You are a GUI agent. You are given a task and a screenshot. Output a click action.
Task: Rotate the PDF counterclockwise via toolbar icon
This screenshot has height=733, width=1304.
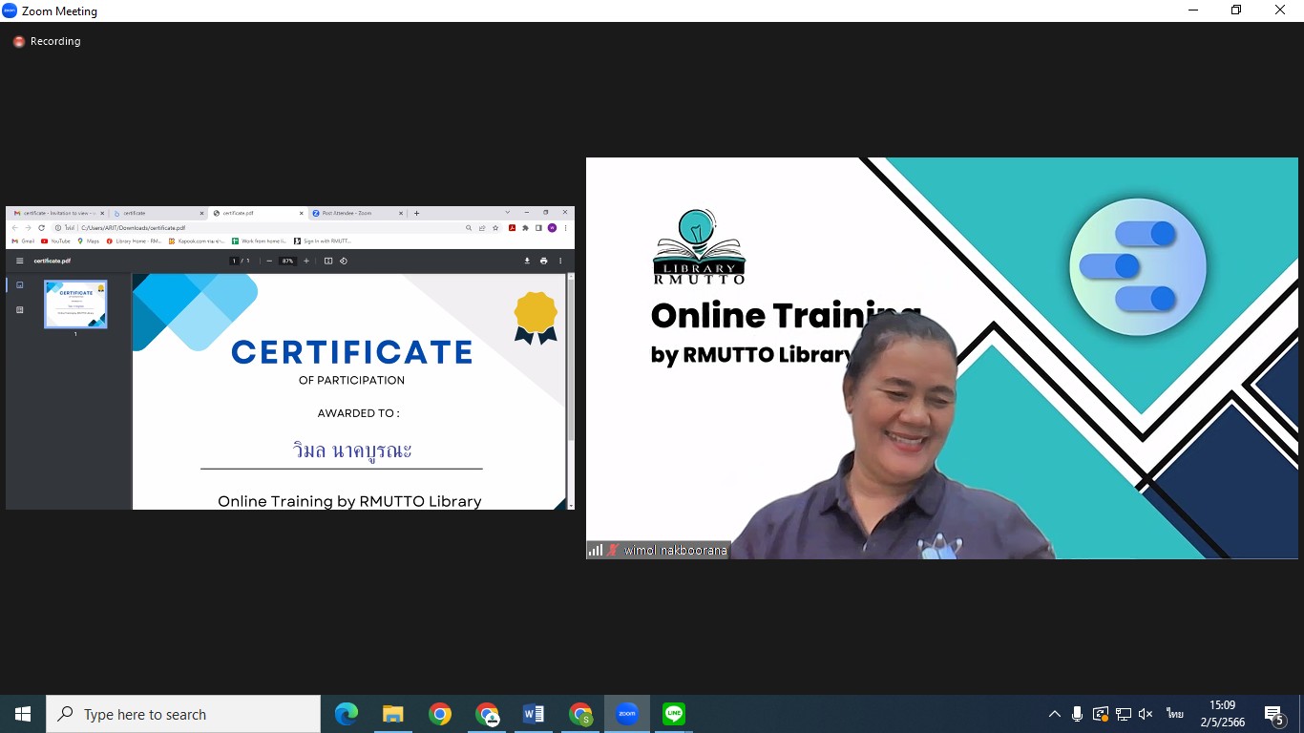click(x=344, y=261)
